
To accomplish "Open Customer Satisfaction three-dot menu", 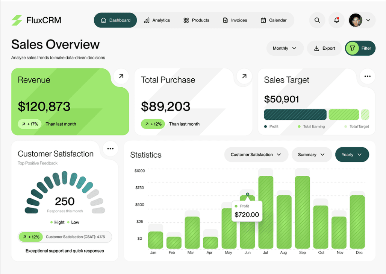I will point(110,149).
